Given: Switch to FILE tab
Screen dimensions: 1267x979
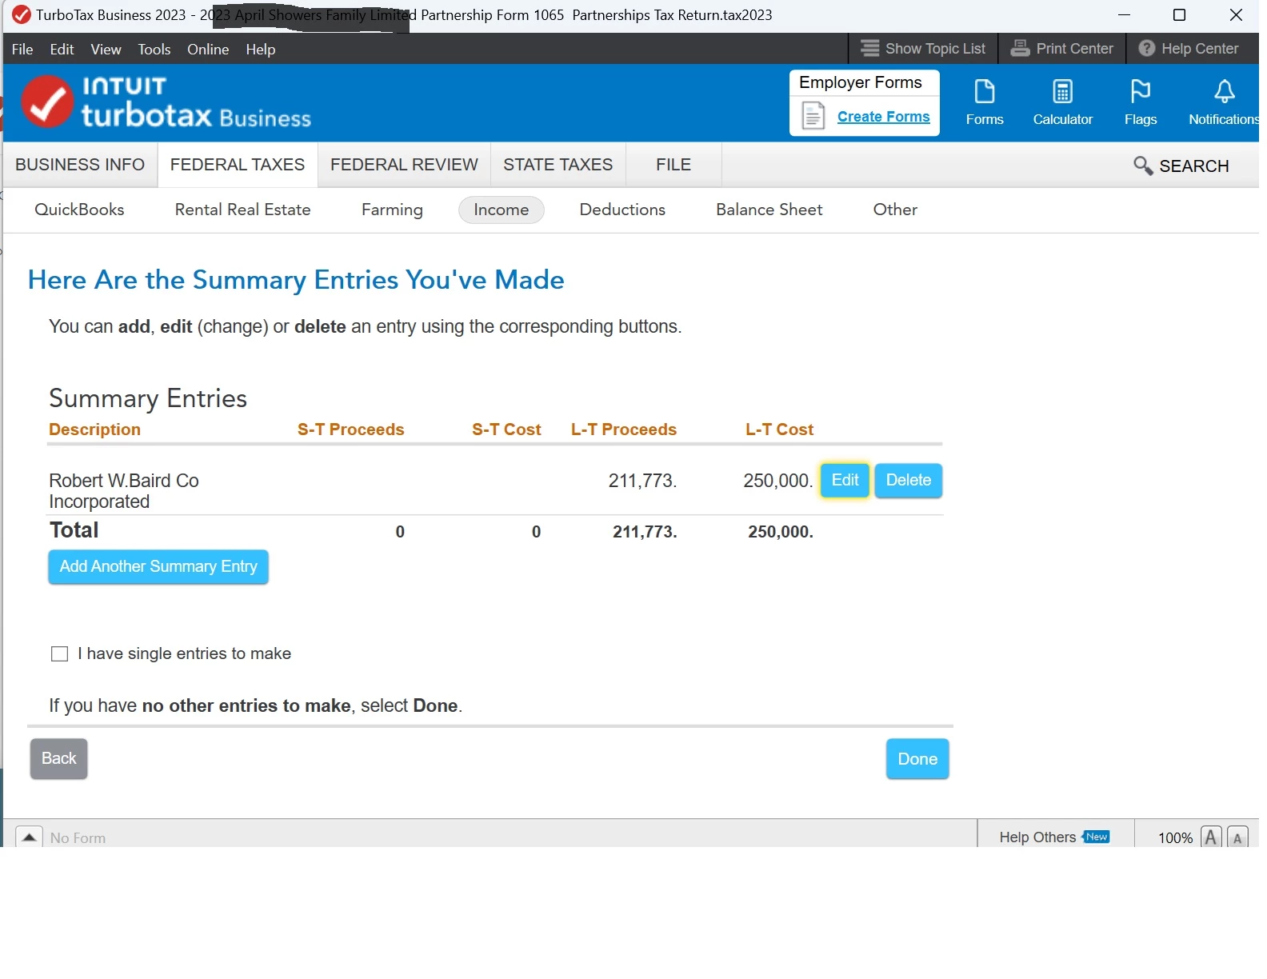Looking at the screenshot, I should pyautogui.click(x=673, y=165).
